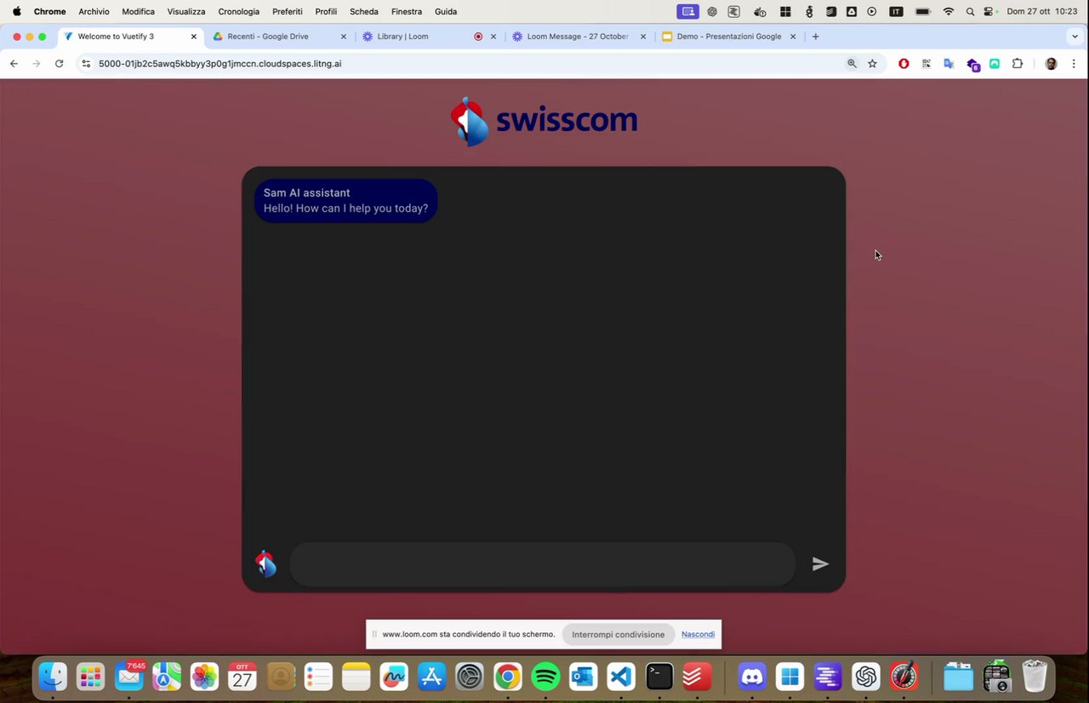1089x703 pixels.
Task: Switch to Loom Message - 27 October tab
Action: click(579, 37)
